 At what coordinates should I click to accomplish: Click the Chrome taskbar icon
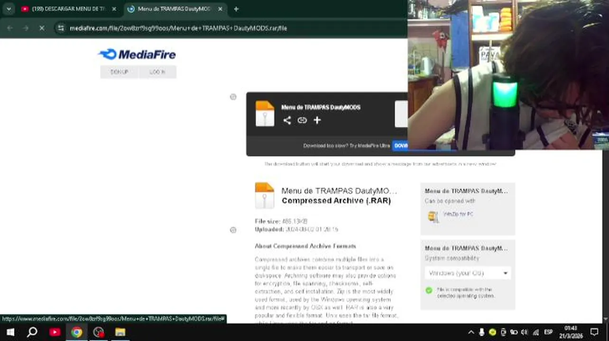pos(76,332)
